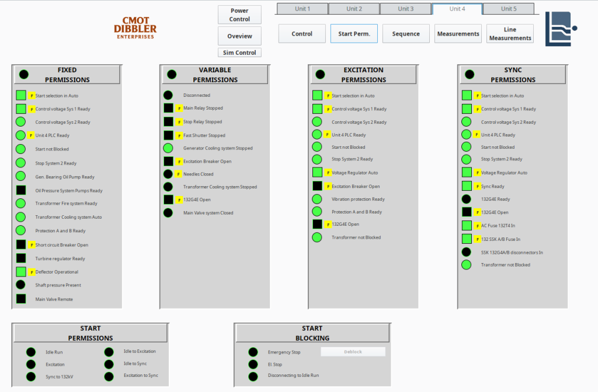Image resolution: width=598 pixels, height=392 pixels.
Task: Click the black square next to Turbine regulator Ready
Action: click(x=21, y=258)
